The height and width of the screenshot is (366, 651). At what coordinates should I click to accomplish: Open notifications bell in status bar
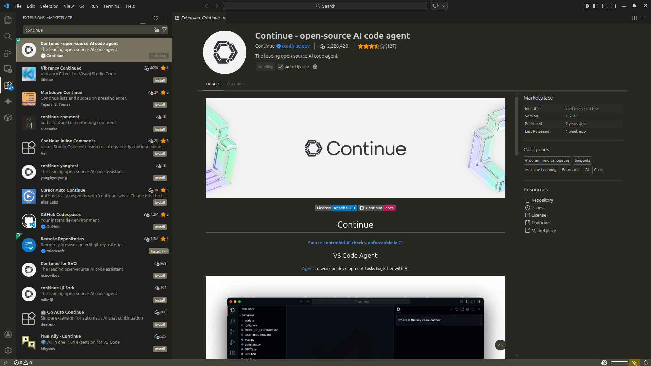click(x=646, y=363)
